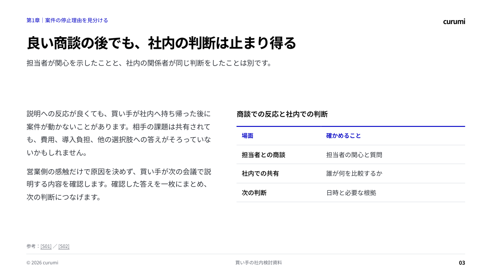Select the cell 日時と必要な根拠
Image resolution: width=492 pixels, height=276 pixels.
(x=351, y=193)
